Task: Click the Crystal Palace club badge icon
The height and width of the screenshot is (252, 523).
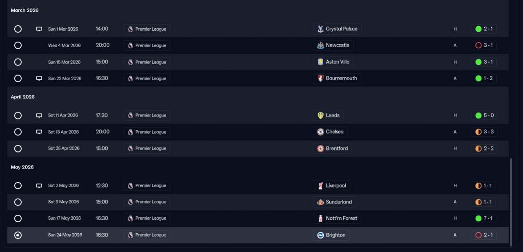Action: (x=321, y=29)
